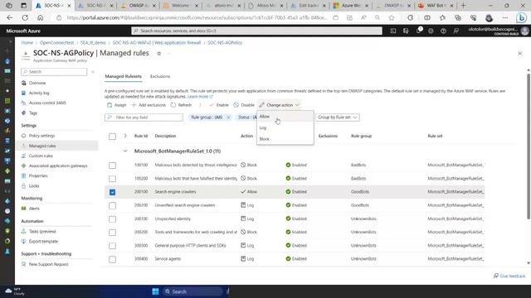
Task: Follow the Learn more link
Action: click(200, 97)
